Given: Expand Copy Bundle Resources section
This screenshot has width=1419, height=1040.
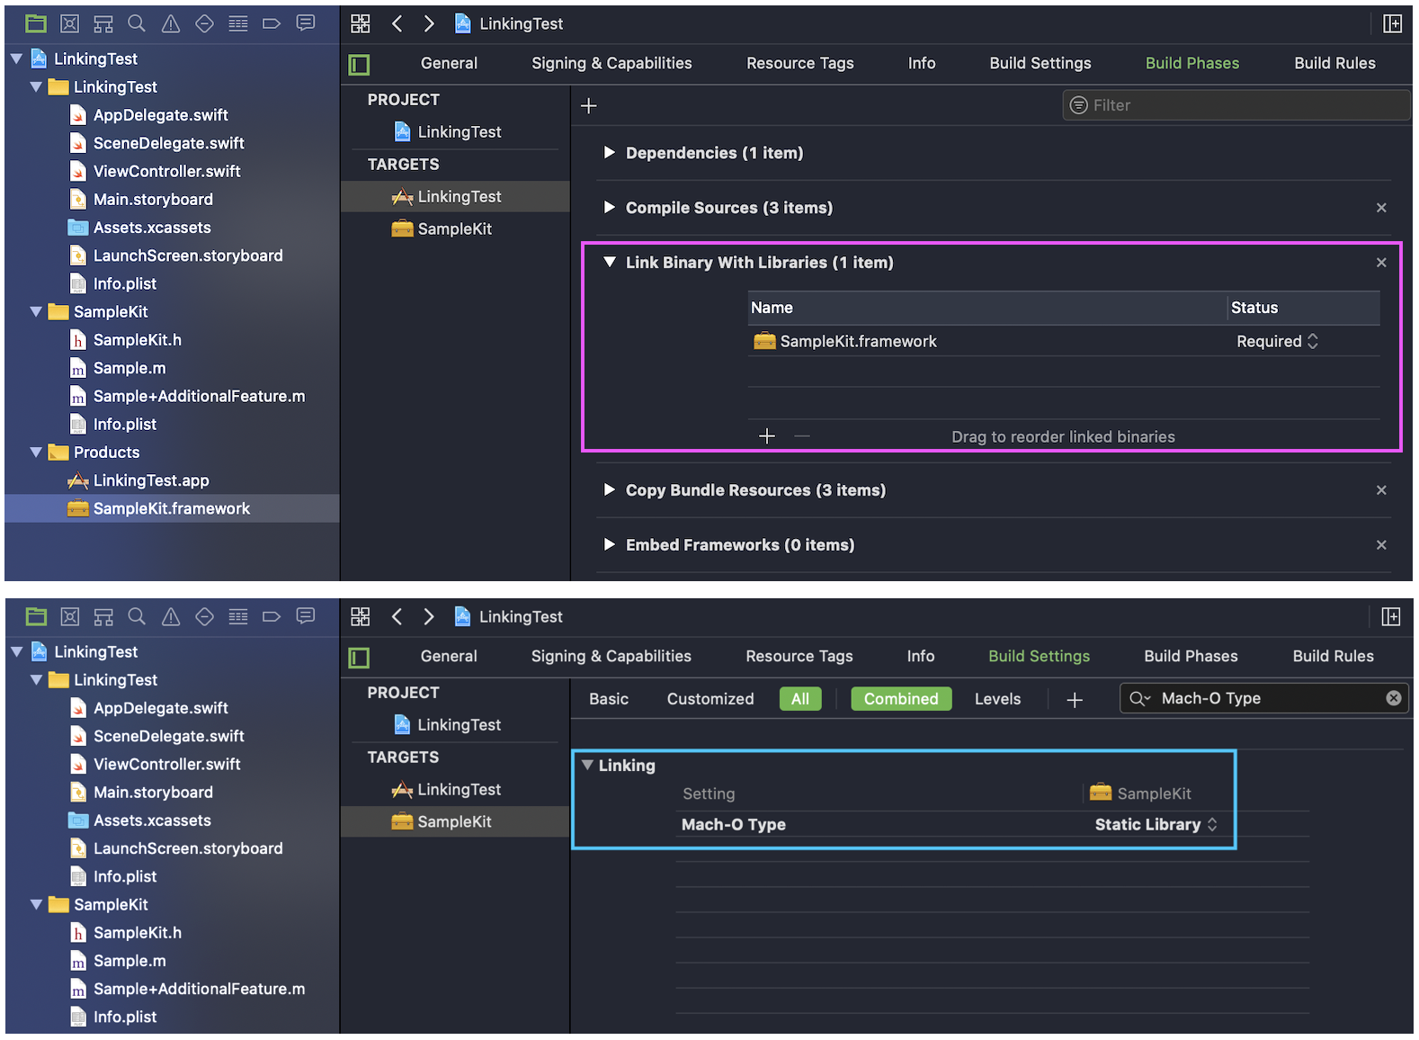Looking at the screenshot, I should pos(609,490).
